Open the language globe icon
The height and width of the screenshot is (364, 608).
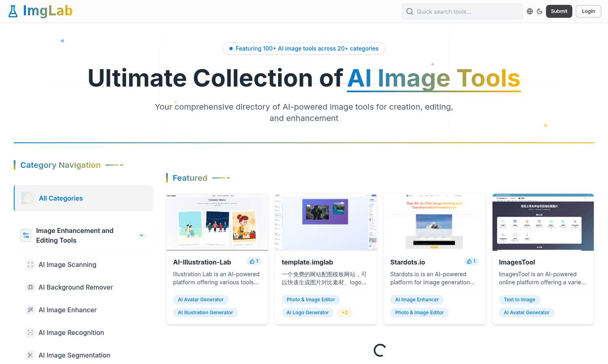[530, 11]
